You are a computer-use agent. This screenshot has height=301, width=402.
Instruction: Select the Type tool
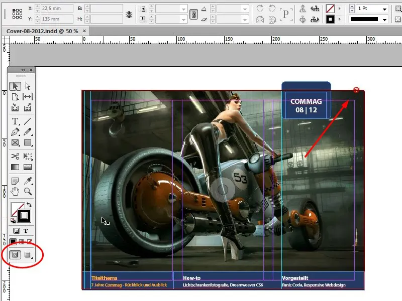pyautogui.click(x=15, y=121)
